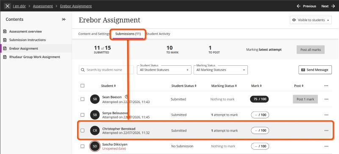Open Sascha Dikiciyan's SD avatar
The height and width of the screenshot is (154, 339).
pos(95,146)
